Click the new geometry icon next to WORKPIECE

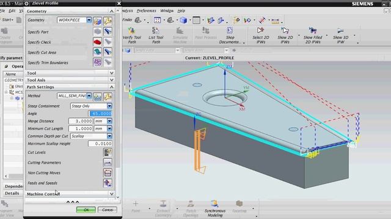click(97, 21)
